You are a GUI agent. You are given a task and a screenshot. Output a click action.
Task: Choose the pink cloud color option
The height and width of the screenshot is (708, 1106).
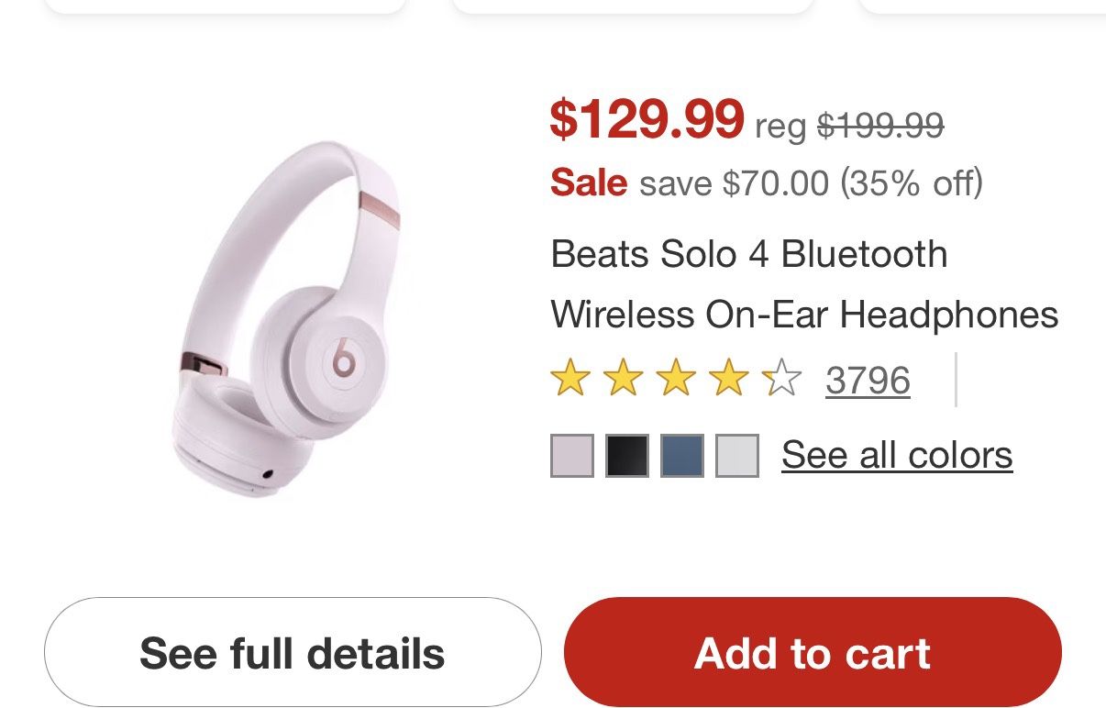pos(570,456)
